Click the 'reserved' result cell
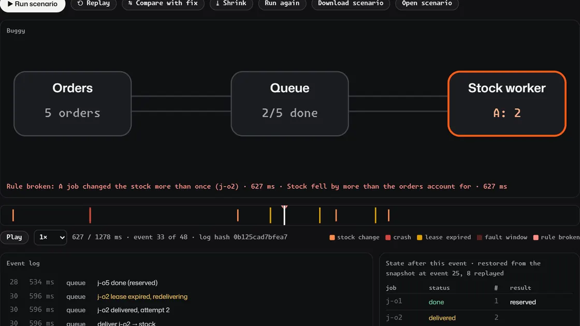The width and height of the screenshot is (580, 326). (x=523, y=302)
